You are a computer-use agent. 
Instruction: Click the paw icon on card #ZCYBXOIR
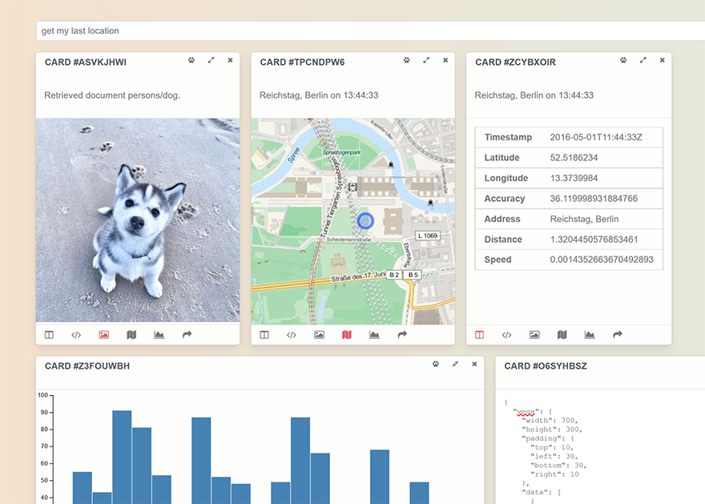[623, 60]
